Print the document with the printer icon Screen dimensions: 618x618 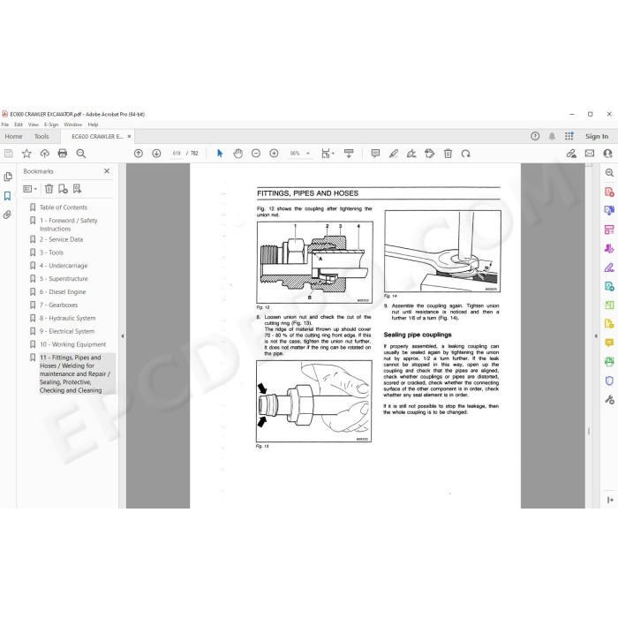tap(63, 154)
